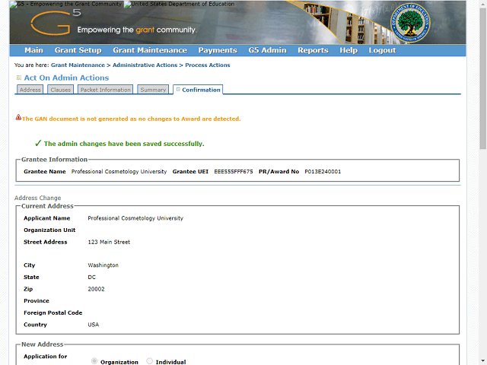
Task: Follow the Grant Maintenance breadcrumb link
Action: coord(78,65)
